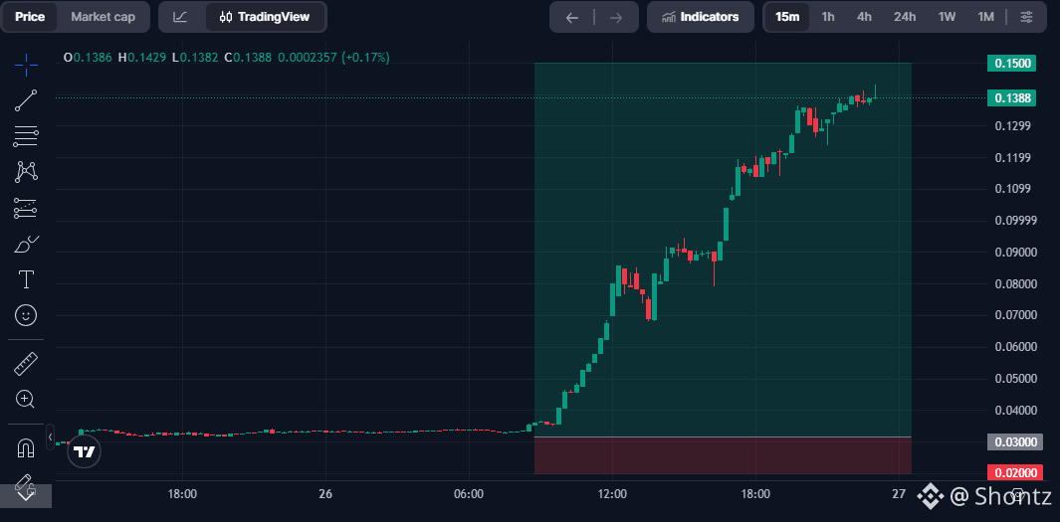
Task: Select the XABCD pattern tool
Action: (26, 172)
